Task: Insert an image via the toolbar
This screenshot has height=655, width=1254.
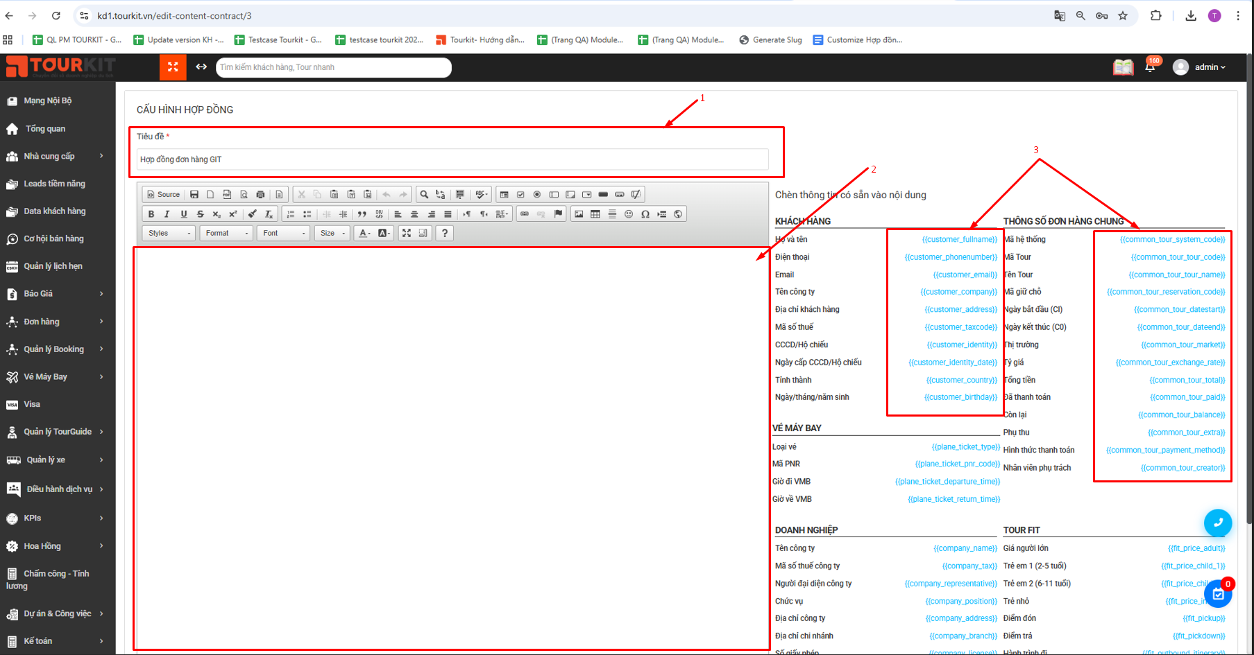Action: pos(579,214)
